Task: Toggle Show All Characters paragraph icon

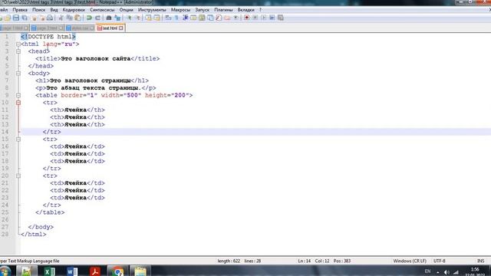Action: pyautogui.click(x=176, y=18)
